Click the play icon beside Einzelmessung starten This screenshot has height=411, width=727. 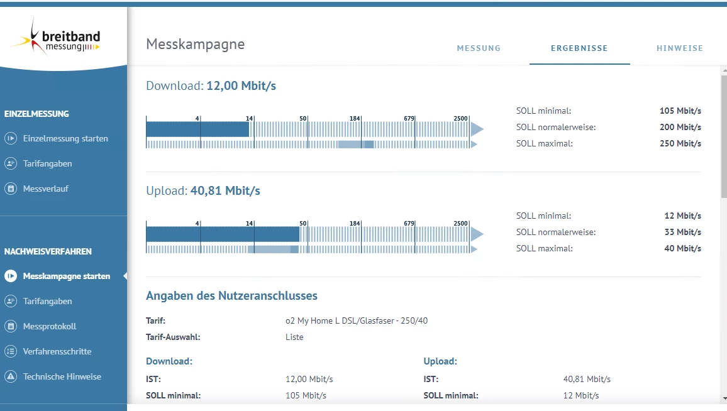click(11, 138)
